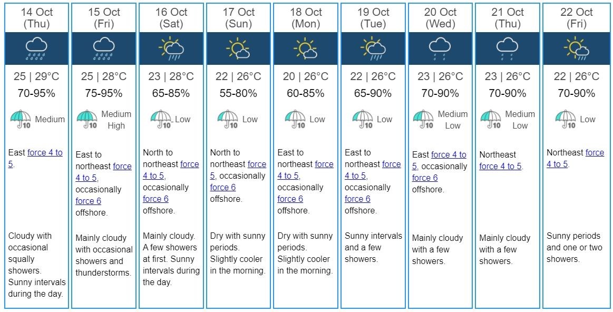Click 'force 5' link under 17 Oct

(x=257, y=164)
